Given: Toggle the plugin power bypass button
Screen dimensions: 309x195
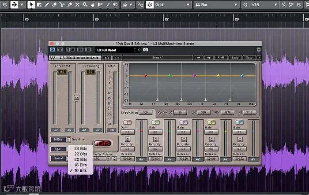Looking at the screenshot, I should point(52,50).
